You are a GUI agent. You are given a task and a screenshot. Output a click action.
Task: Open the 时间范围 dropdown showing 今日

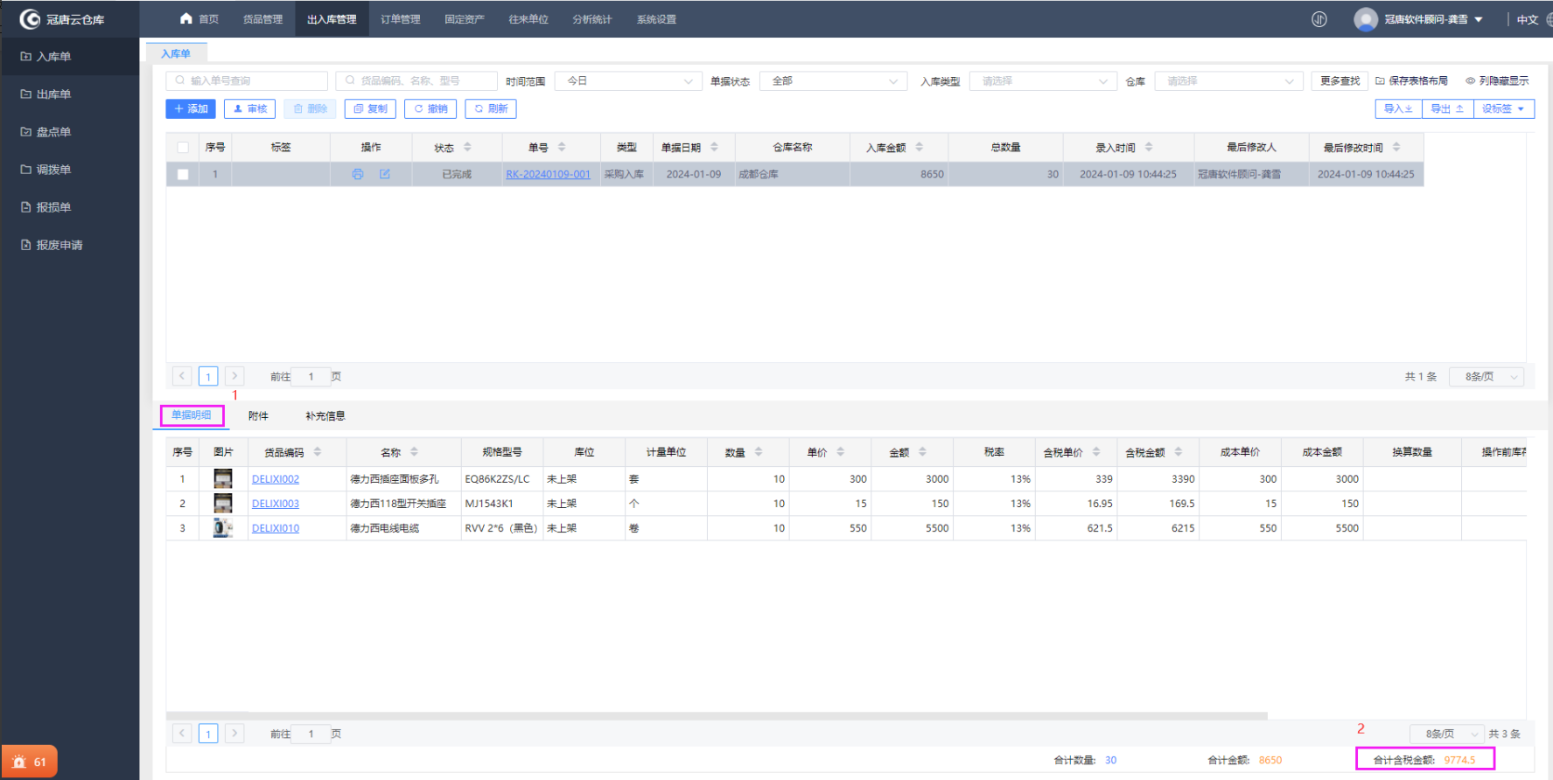(628, 81)
